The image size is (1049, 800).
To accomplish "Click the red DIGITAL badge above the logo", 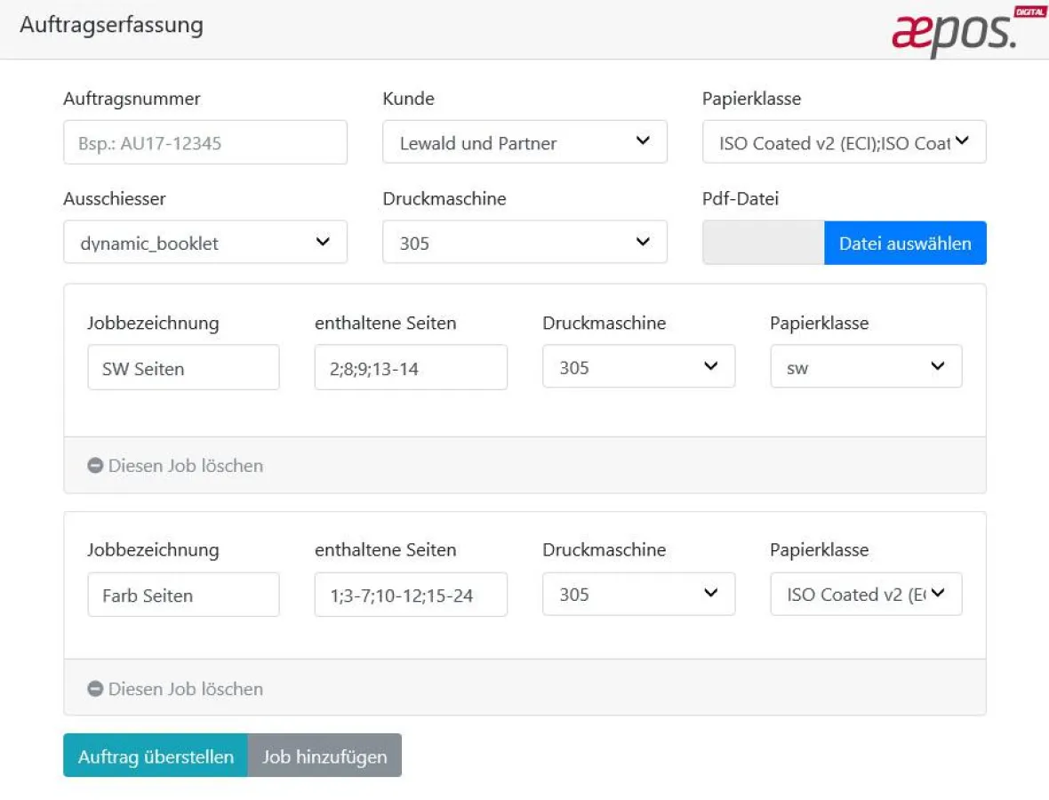I will (x=1029, y=12).
